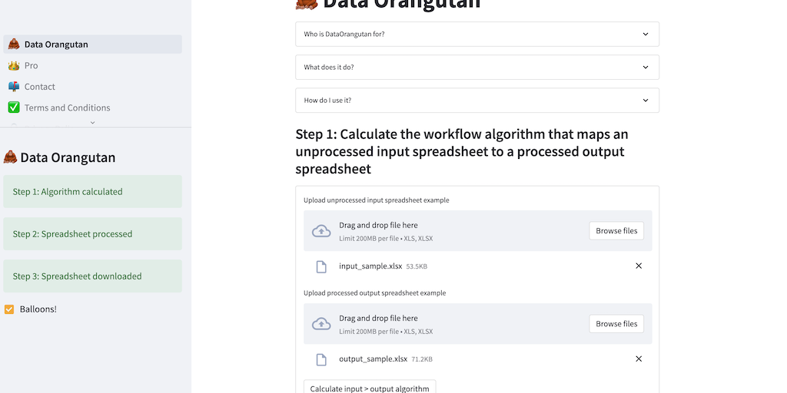Expand the "Who is DataOrangutan for?" section

477,34
